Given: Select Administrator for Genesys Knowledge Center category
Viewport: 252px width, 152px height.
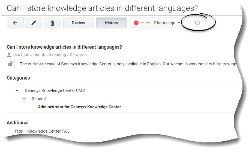Looking at the screenshot, I should click(79, 107).
